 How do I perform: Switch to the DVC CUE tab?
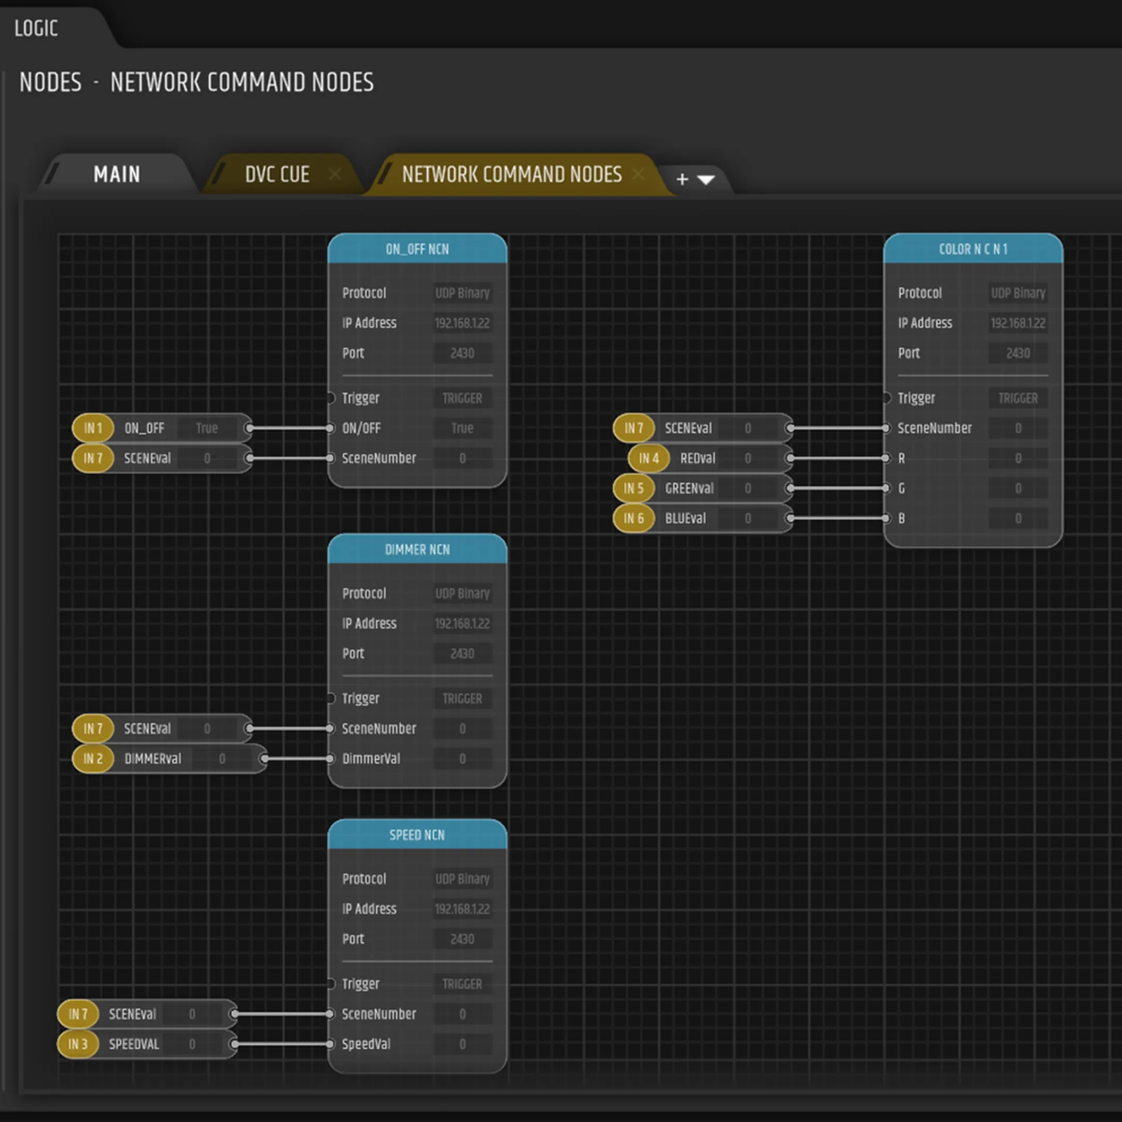coord(276,174)
